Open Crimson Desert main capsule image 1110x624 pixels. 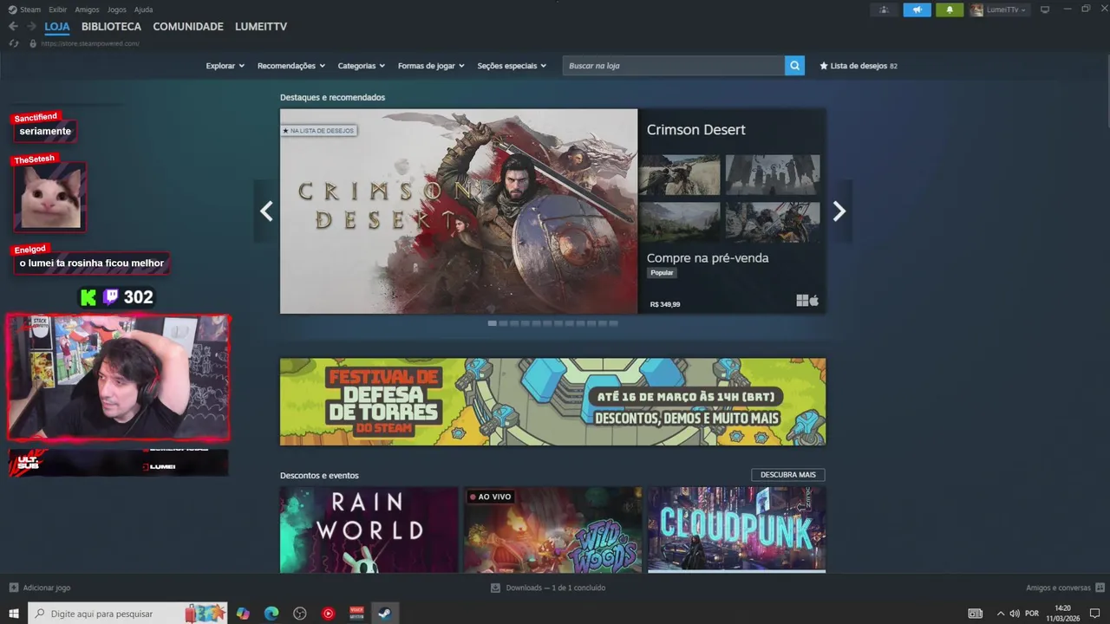(x=459, y=211)
